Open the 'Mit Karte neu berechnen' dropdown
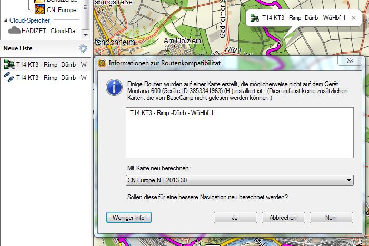The height and width of the screenshot is (246, 369). coord(349,181)
